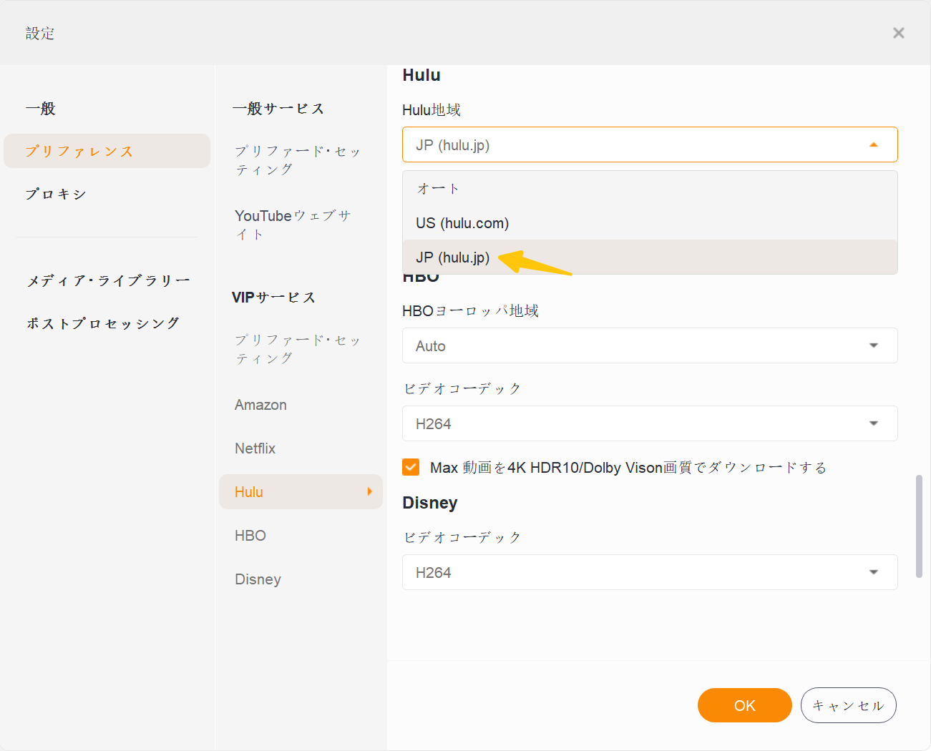931x751 pixels.
Task: Open プリファード・セッティング under 一般サービス
Action: (298, 160)
